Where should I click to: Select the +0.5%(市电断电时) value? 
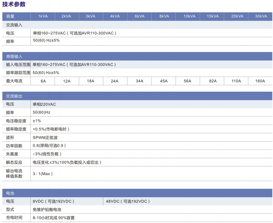click(x=51, y=129)
